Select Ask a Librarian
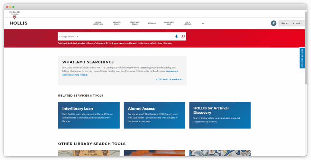 (x=187, y=23)
